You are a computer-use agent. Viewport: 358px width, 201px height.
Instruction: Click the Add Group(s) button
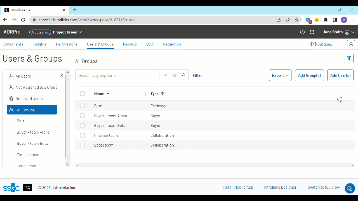click(309, 75)
